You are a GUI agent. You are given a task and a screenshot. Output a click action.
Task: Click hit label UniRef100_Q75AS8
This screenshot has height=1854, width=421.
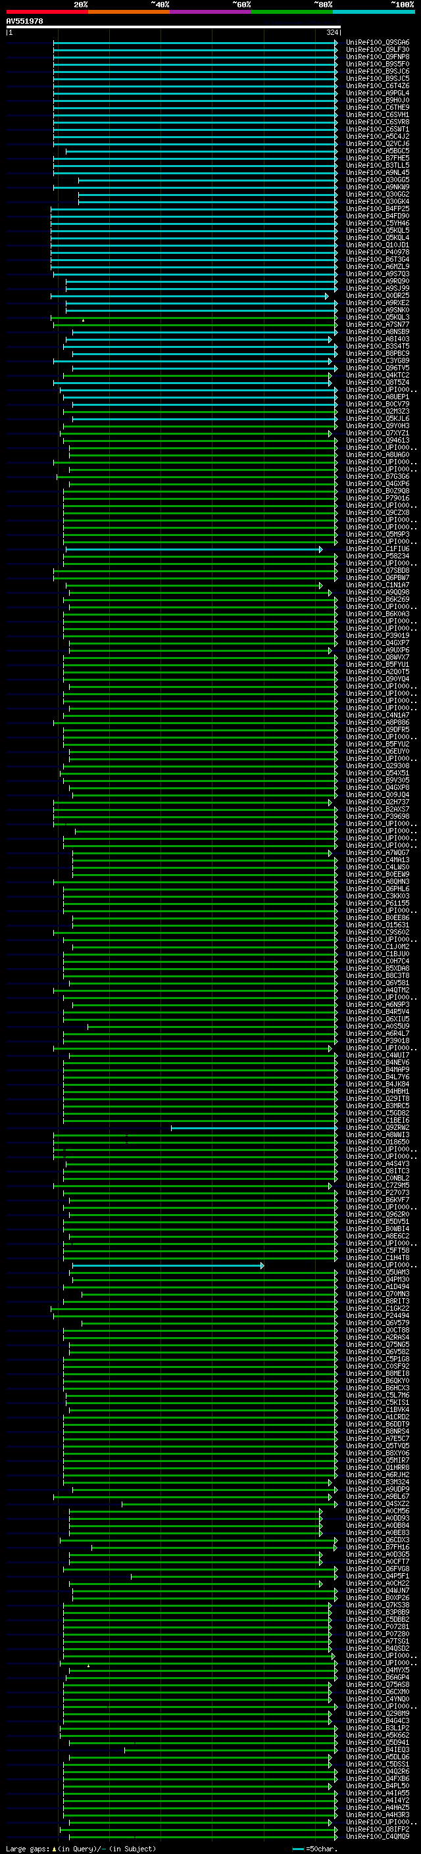378,1686
